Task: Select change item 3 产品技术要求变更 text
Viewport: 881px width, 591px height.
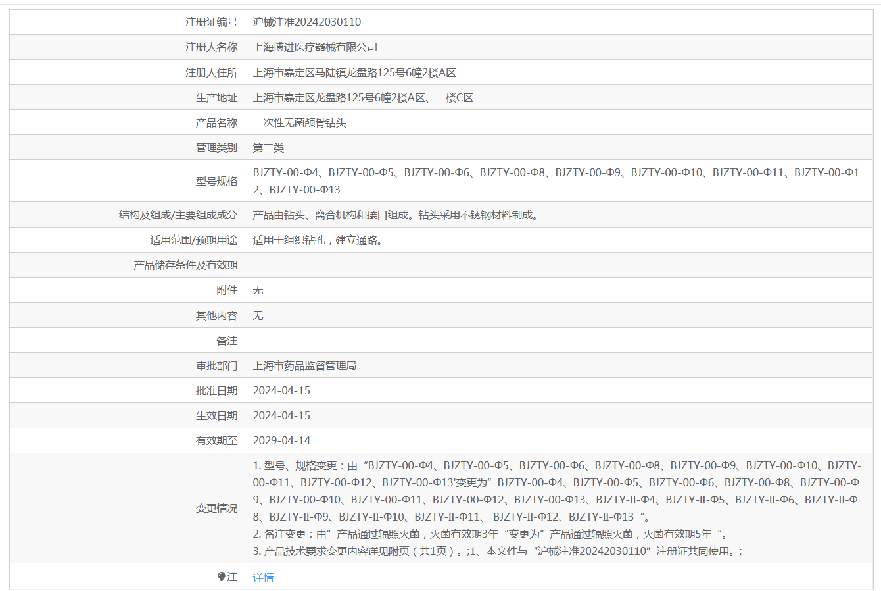Action: click(x=498, y=551)
